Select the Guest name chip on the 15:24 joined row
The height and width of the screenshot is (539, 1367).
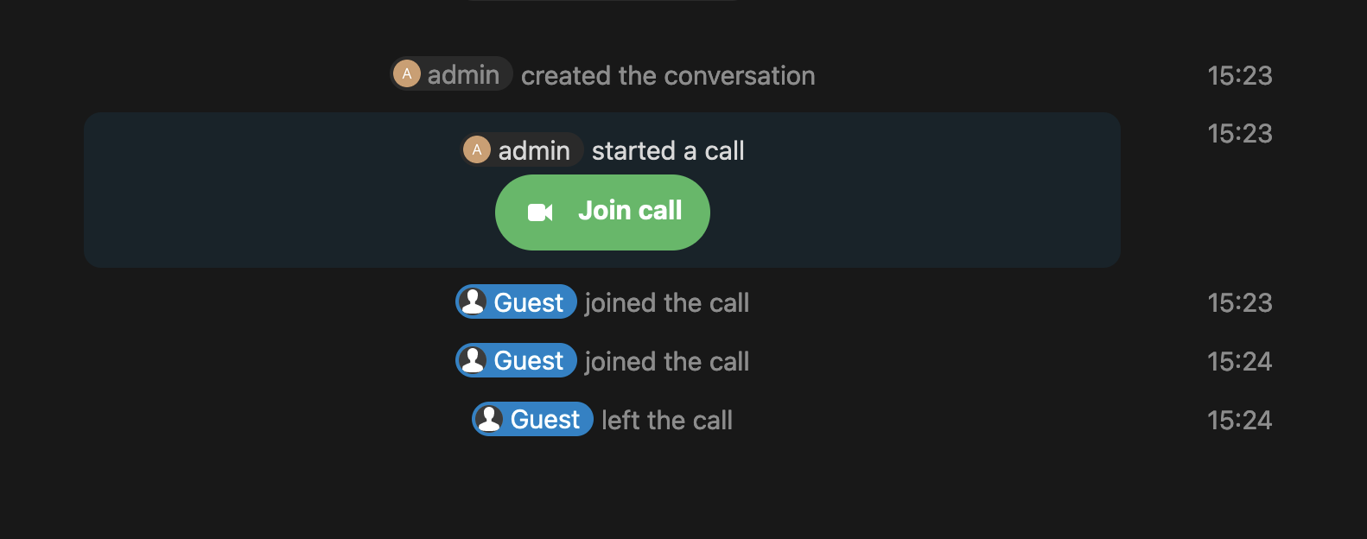(x=516, y=360)
